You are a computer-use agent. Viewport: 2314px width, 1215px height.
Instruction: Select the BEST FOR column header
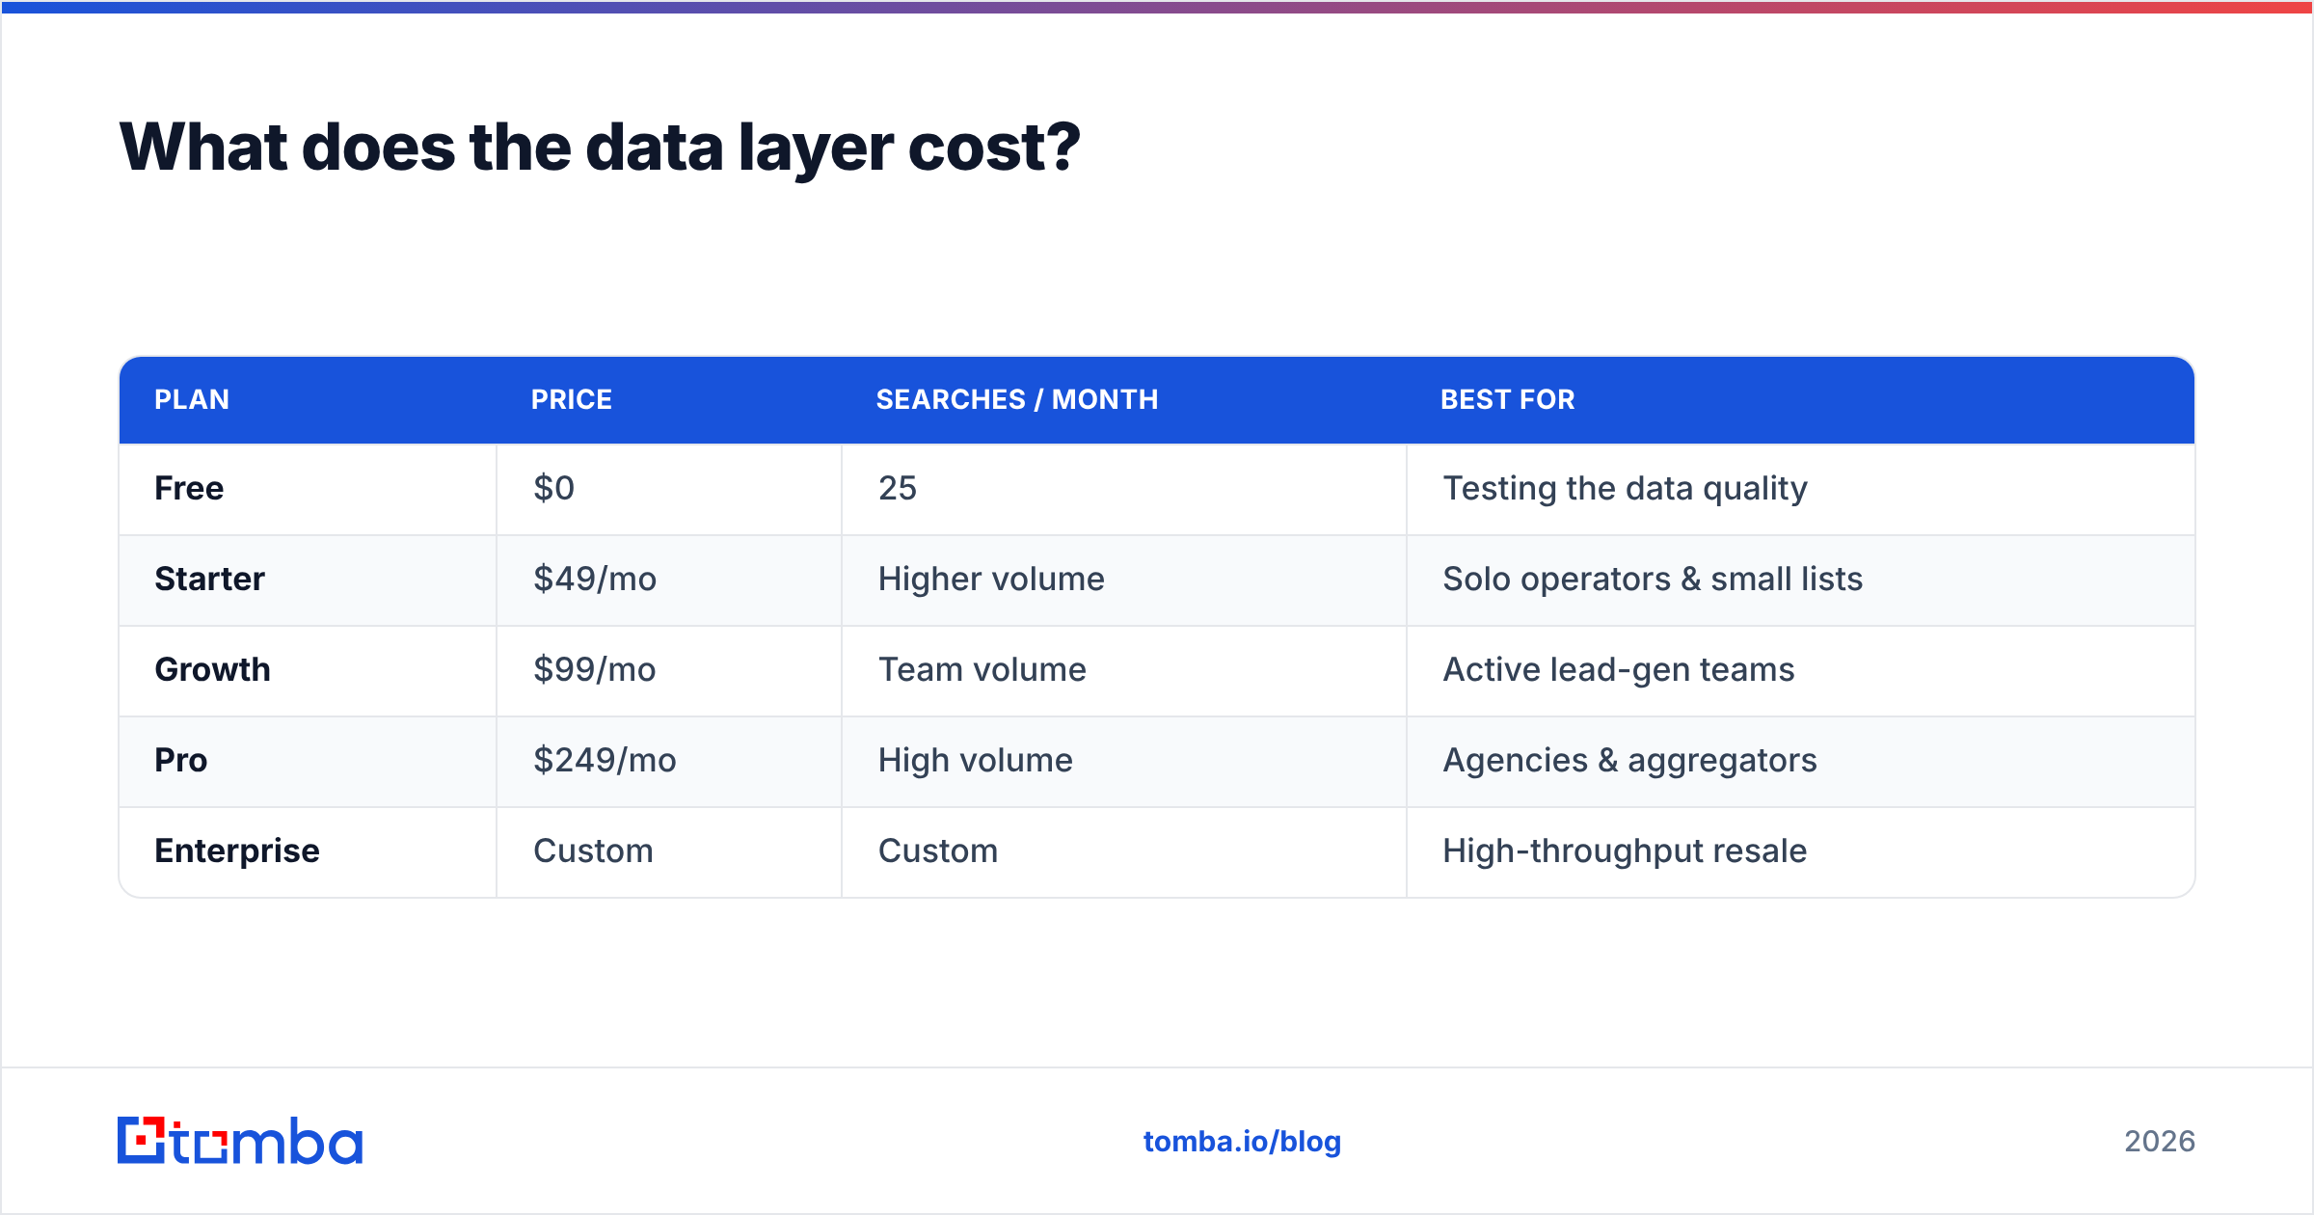1800,399
